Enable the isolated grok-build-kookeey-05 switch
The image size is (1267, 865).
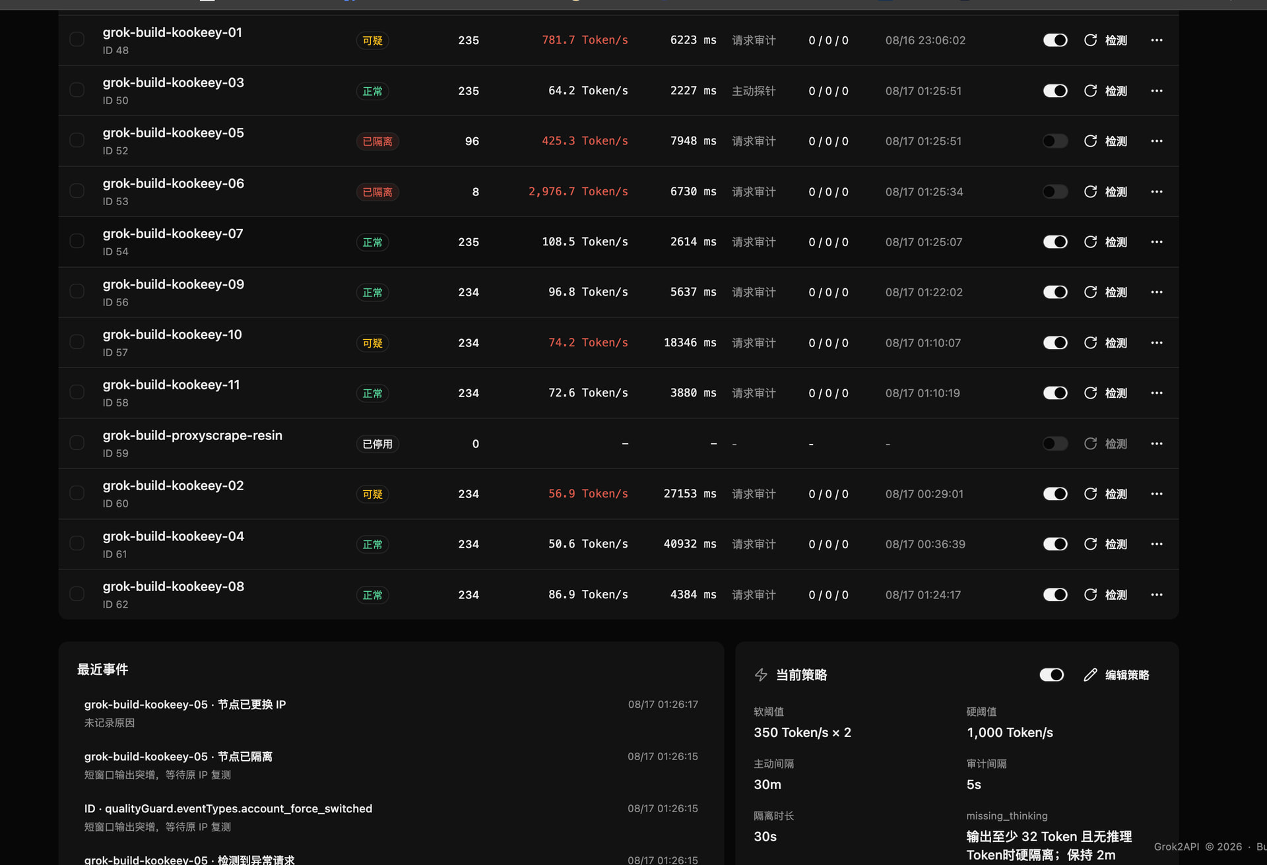pos(1055,141)
